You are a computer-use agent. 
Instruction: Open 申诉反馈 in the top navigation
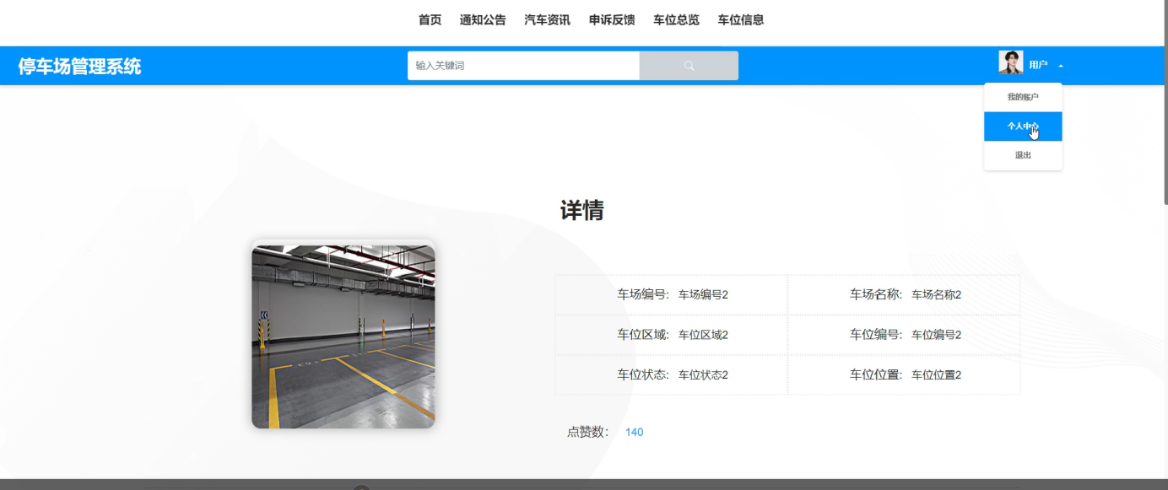[612, 20]
